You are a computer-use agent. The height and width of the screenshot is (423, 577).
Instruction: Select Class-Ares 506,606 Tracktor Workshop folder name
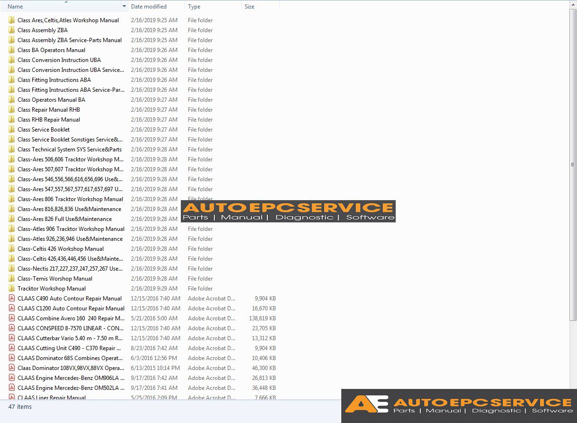tap(71, 159)
